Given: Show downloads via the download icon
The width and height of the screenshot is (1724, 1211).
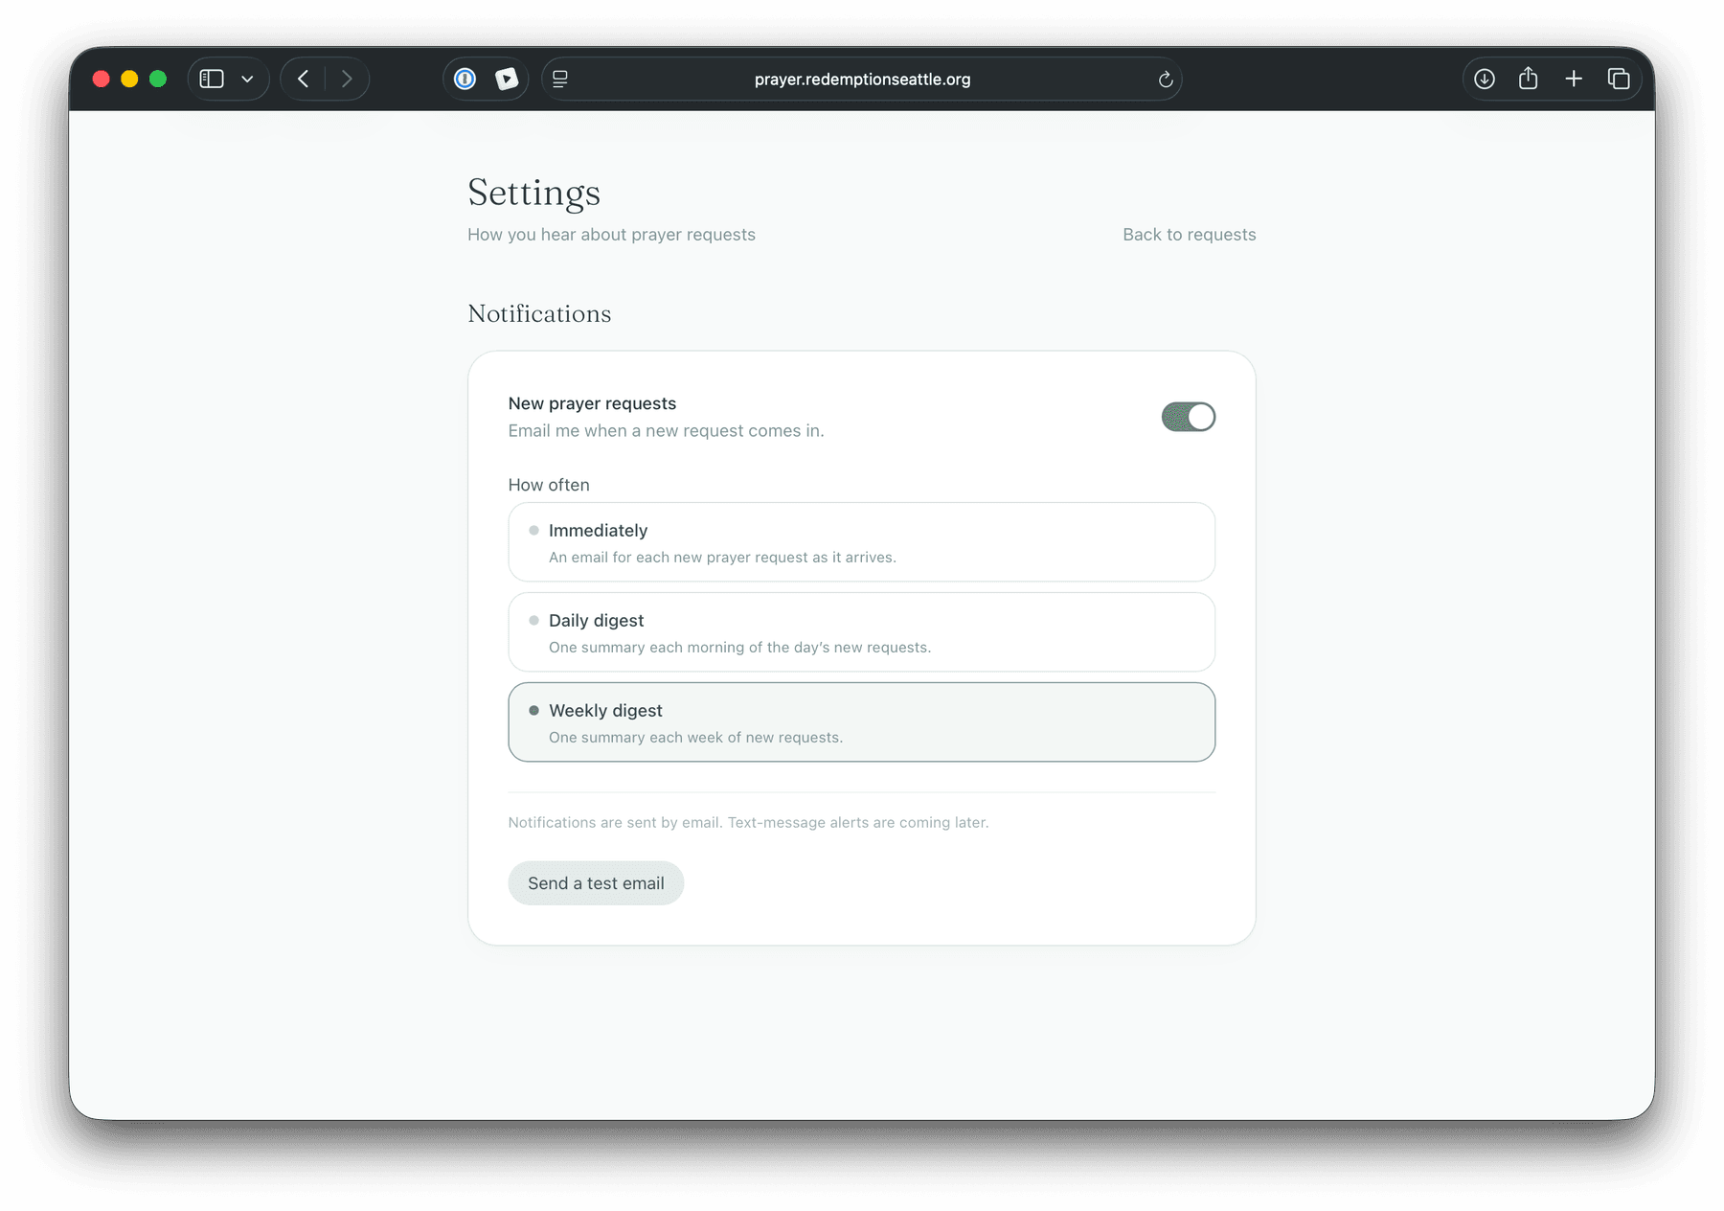Looking at the screenshot, I should (x=1485, y=79).
